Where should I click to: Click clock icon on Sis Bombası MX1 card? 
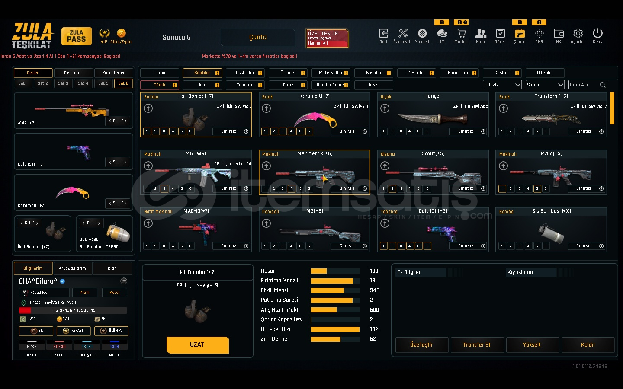(x=601, y=246)
